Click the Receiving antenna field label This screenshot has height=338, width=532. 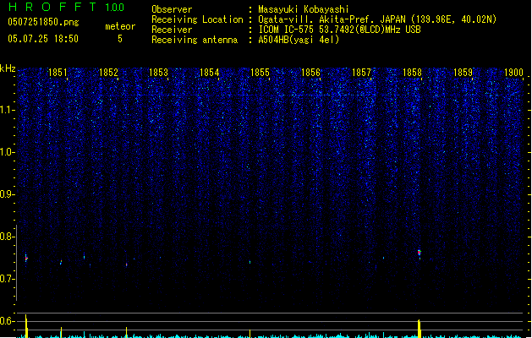(x=195, y=40)
